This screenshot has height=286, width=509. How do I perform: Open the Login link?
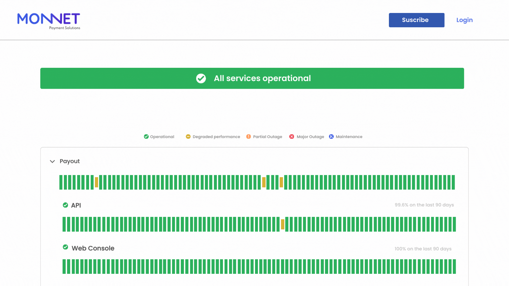click(464, 20)
